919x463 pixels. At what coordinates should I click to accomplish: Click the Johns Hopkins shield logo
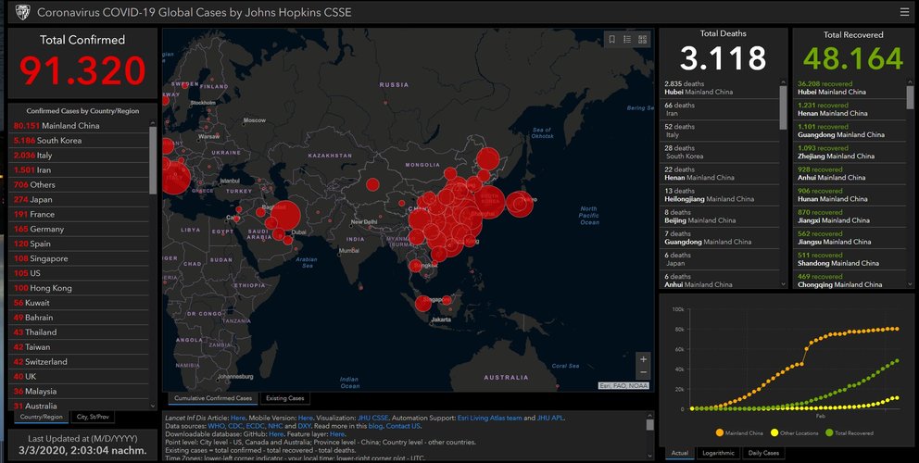click(22, 12)
